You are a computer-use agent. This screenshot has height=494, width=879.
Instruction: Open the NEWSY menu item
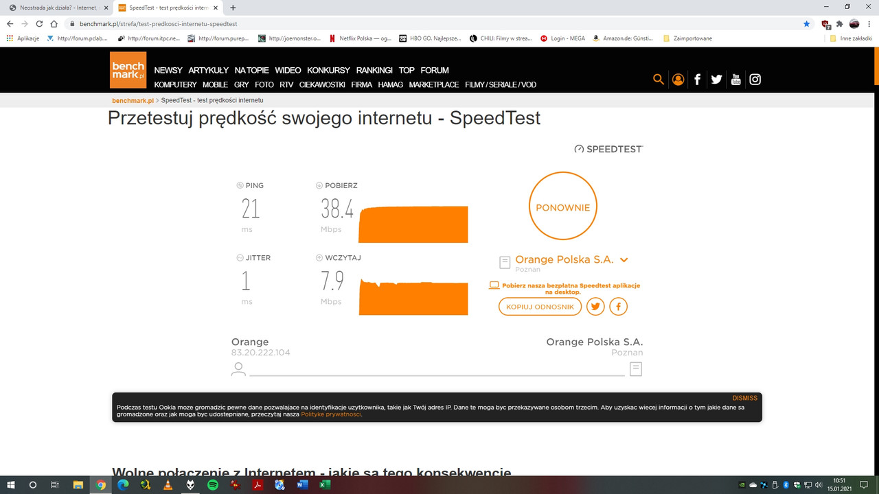[x=168, y=70]
